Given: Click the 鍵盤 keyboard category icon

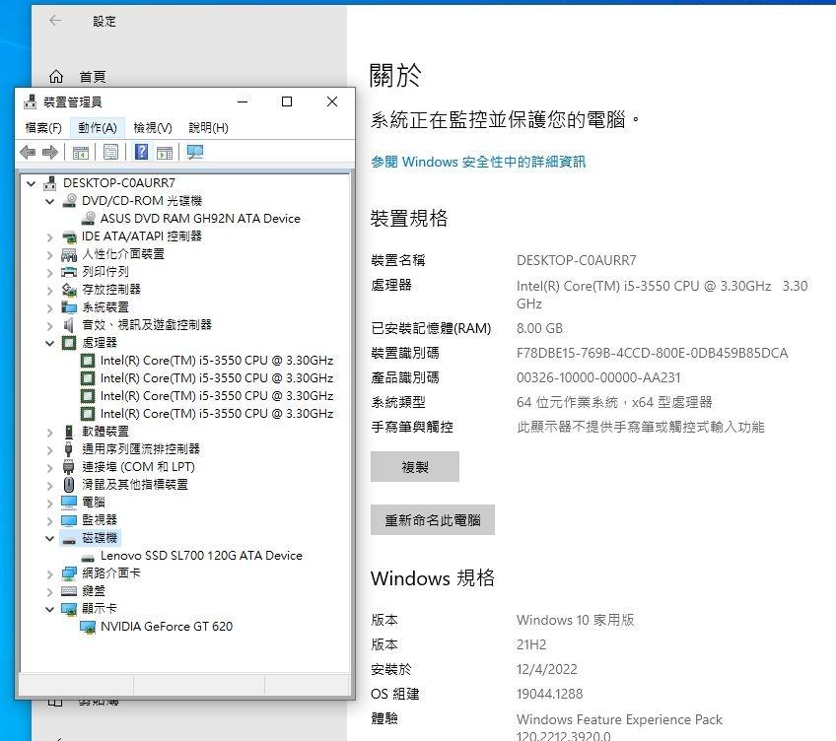Looking at the screenshot, I should point(69,590).
